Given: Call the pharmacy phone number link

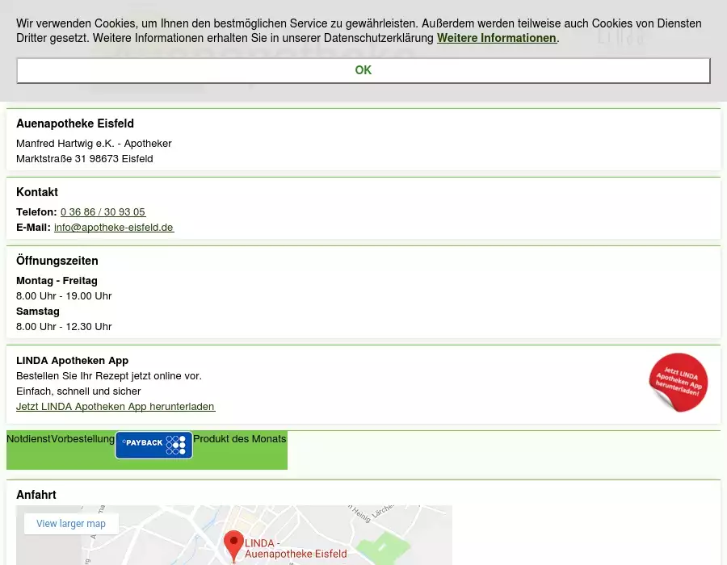Looking at the screenshot, I should pos(103,212).
